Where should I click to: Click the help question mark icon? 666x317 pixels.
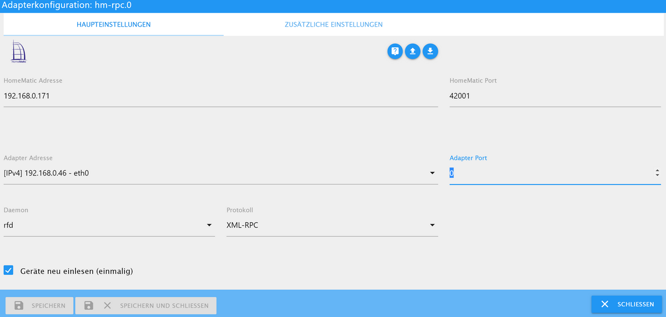click(x=395, y=51)
